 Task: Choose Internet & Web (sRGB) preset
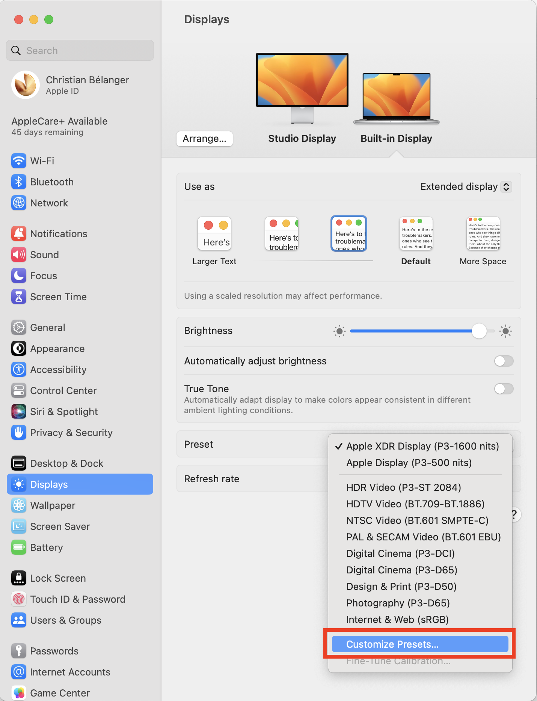coord(420,620)
